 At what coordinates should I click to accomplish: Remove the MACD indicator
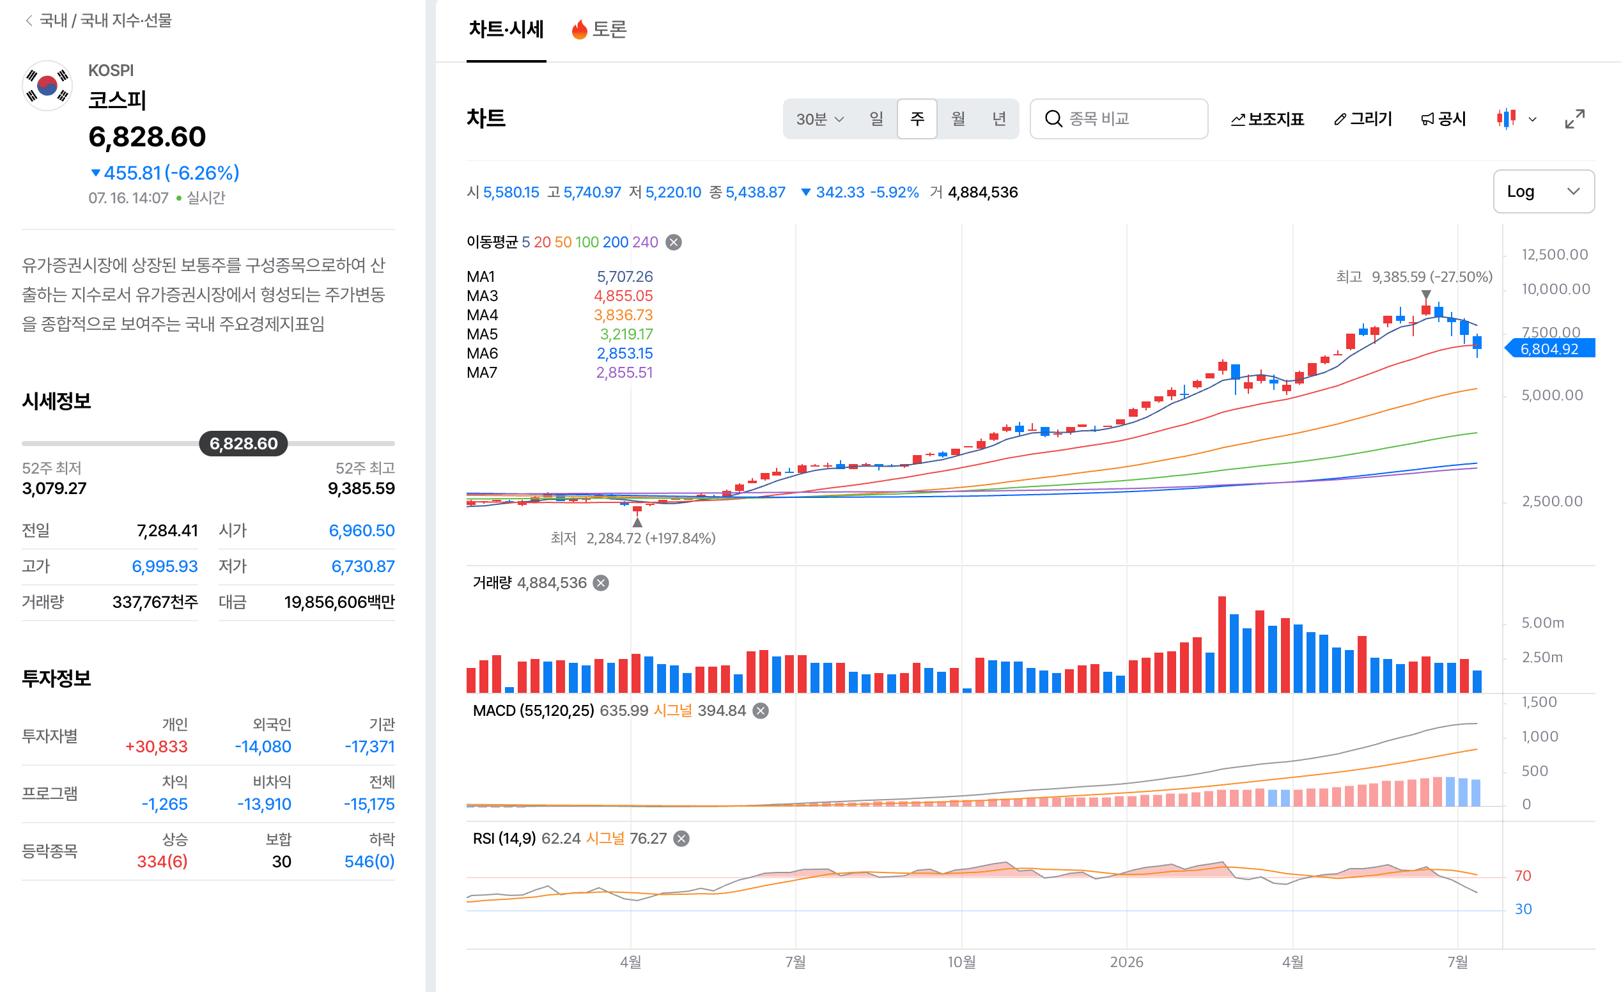click(x=761, y=711)
